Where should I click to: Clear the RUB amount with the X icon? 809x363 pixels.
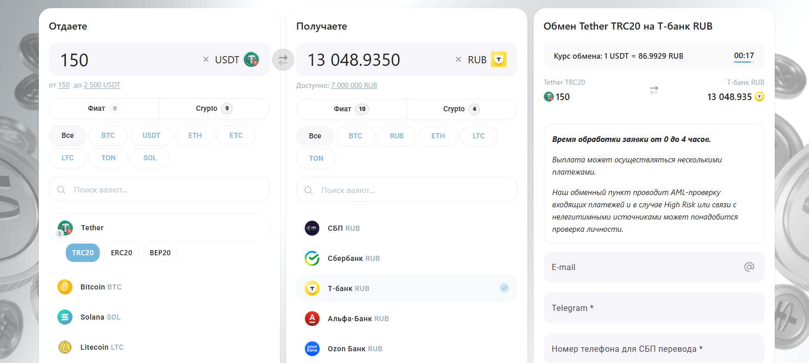[x=458, y=60]
